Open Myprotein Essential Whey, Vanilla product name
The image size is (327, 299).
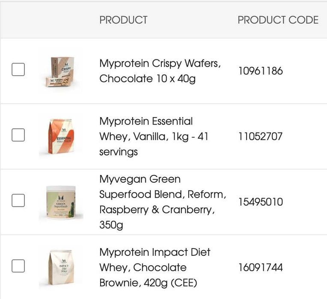(x=154, y=136)
